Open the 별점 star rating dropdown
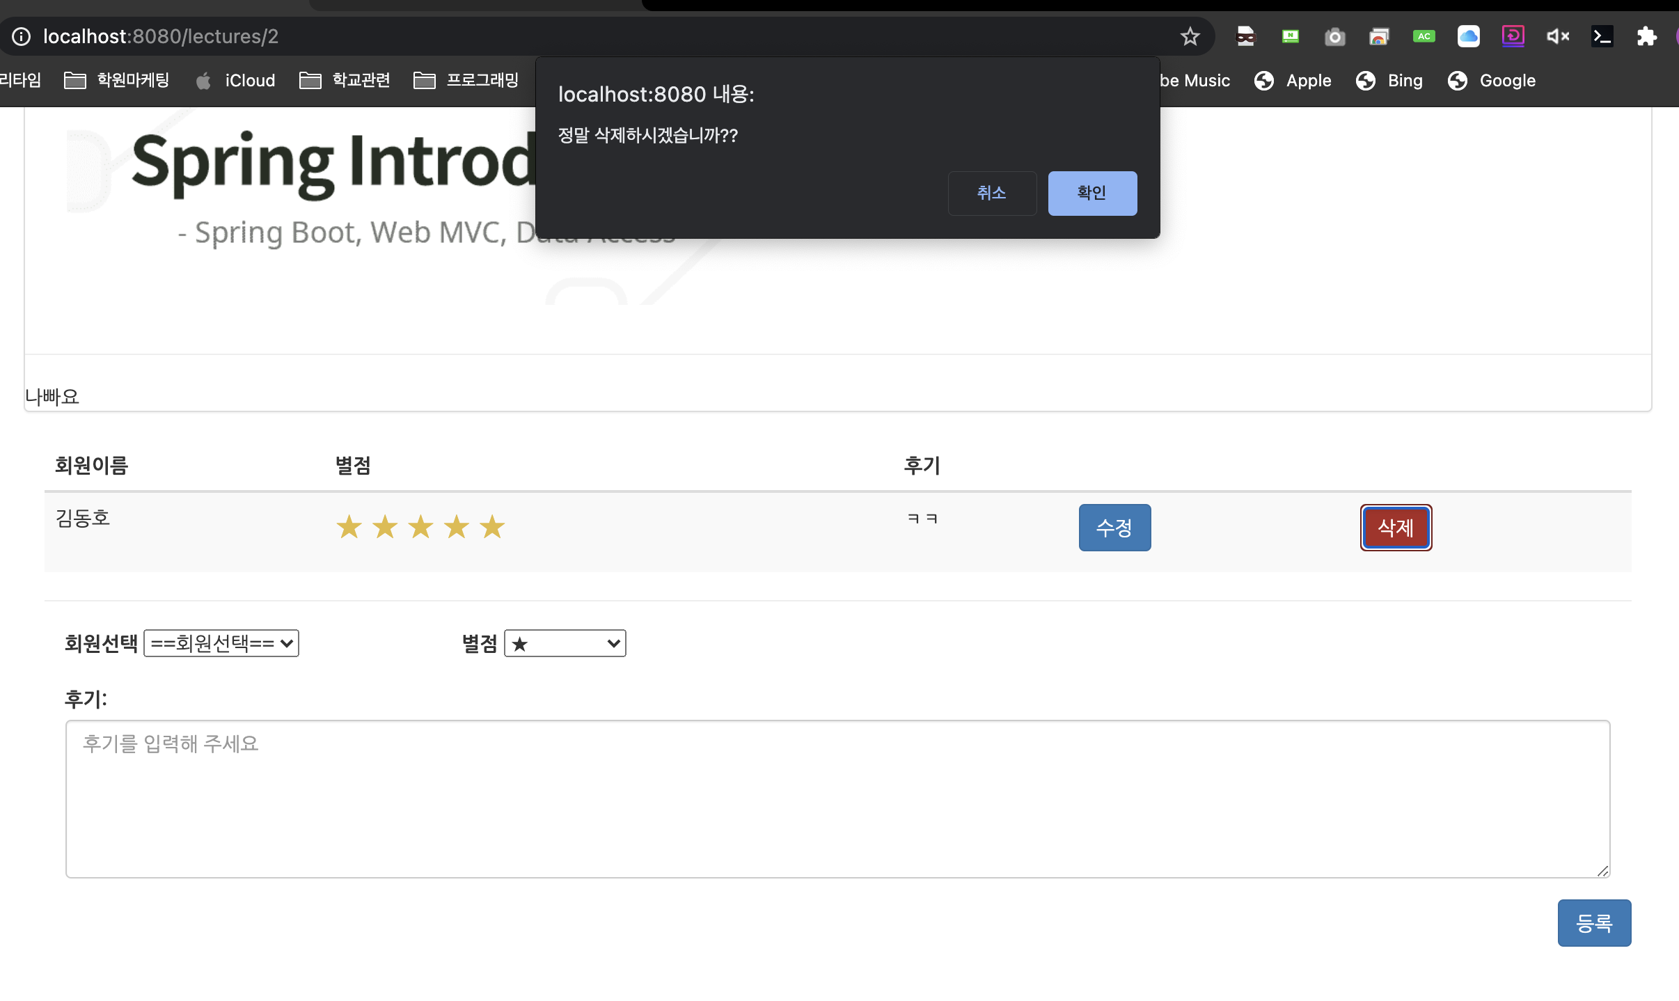The width and height of the screenshot is (1679, 1001). point(565,643)
